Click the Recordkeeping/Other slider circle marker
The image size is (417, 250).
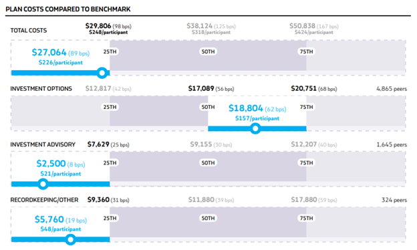(x=70, y=239)
